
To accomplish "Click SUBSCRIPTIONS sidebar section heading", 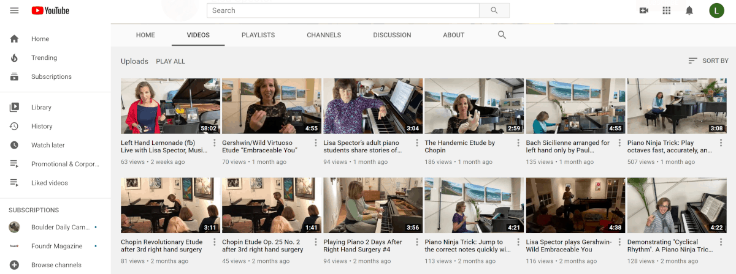I will click(x=34, y=210).
